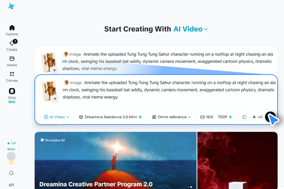
Task: Click the image tag in the blue-outlined prompt
Action: click(73, 83)
